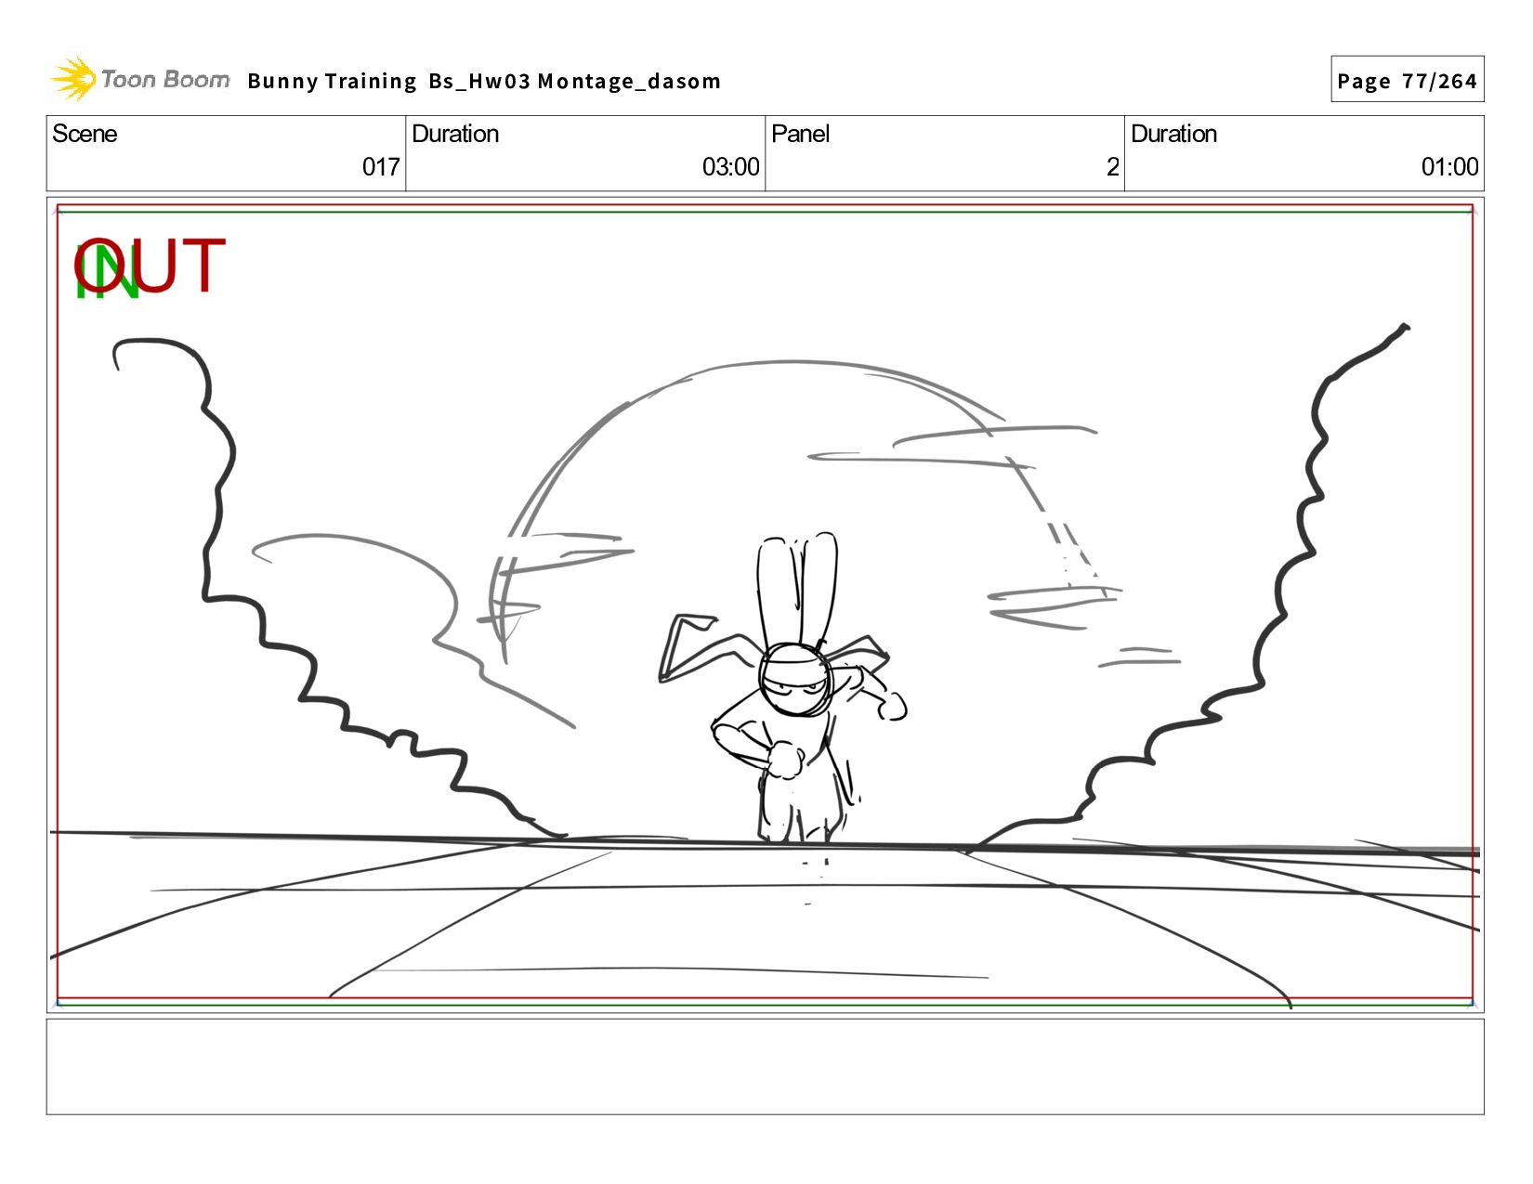Select the "Panel" header label

[x=800, y=134]
